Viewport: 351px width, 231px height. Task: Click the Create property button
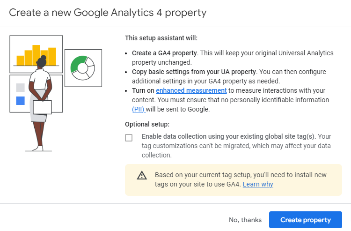click(x=305, y=220)
